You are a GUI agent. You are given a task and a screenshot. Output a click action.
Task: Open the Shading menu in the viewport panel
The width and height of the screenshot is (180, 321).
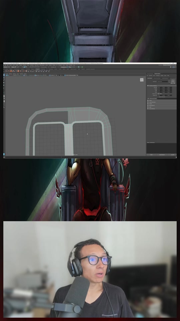click(10, 74)
